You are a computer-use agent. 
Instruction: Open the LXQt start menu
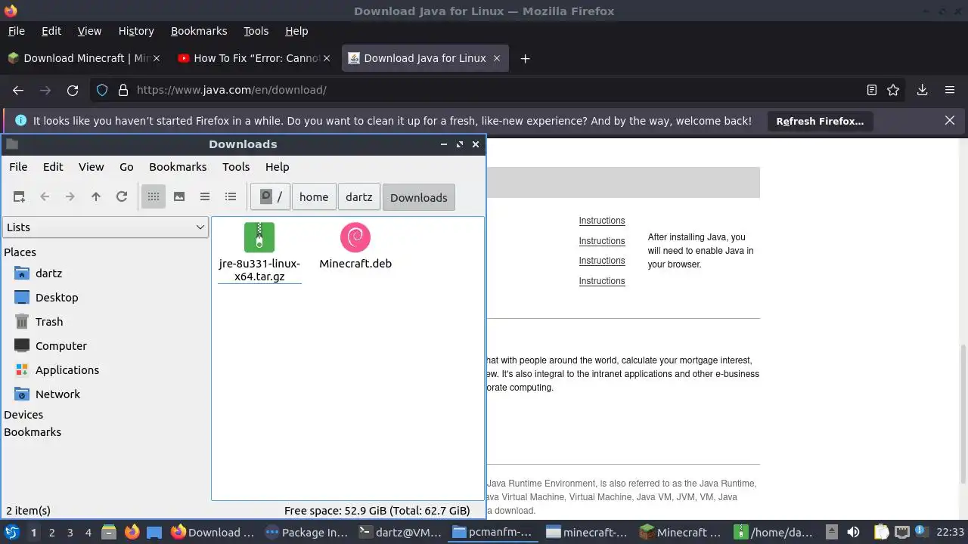click(12, 532)
